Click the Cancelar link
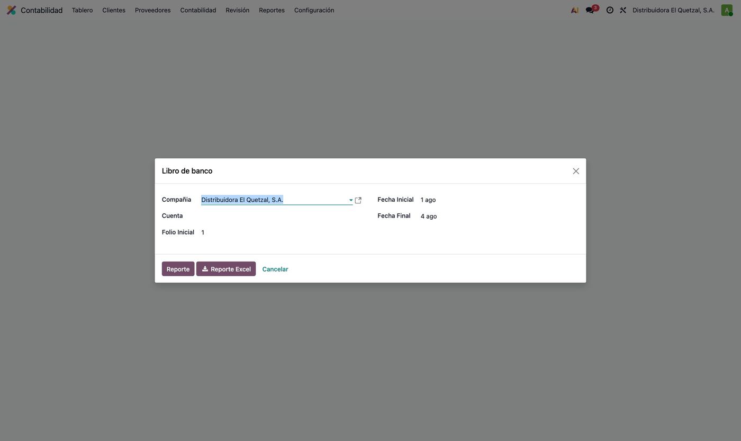The height and width of the screenshot is (441, 741). (275, 269)
